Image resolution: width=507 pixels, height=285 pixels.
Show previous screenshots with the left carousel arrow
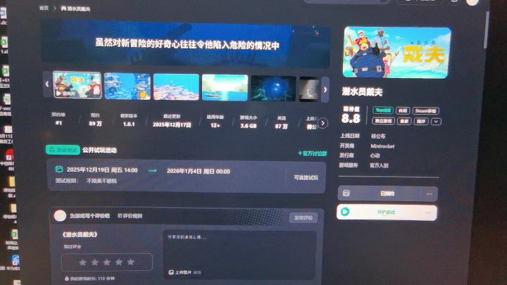[x=47, y=84]
